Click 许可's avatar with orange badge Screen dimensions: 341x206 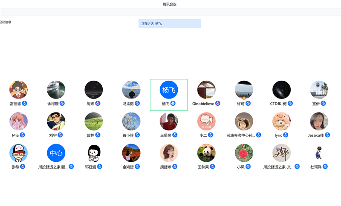click(x=244, y=90)
